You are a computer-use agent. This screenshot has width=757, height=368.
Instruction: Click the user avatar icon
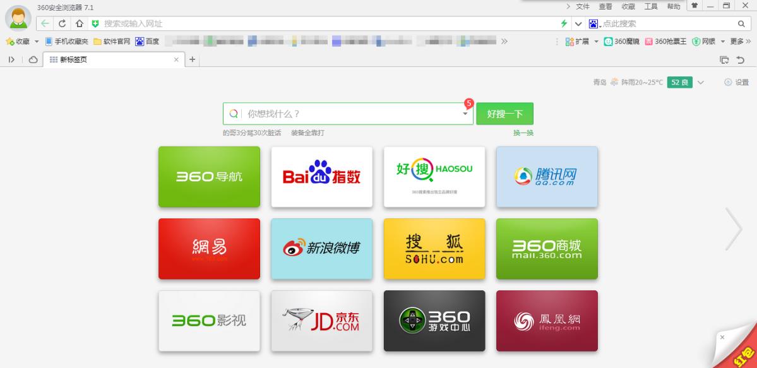pyautogui.click(x=18, y=18)
